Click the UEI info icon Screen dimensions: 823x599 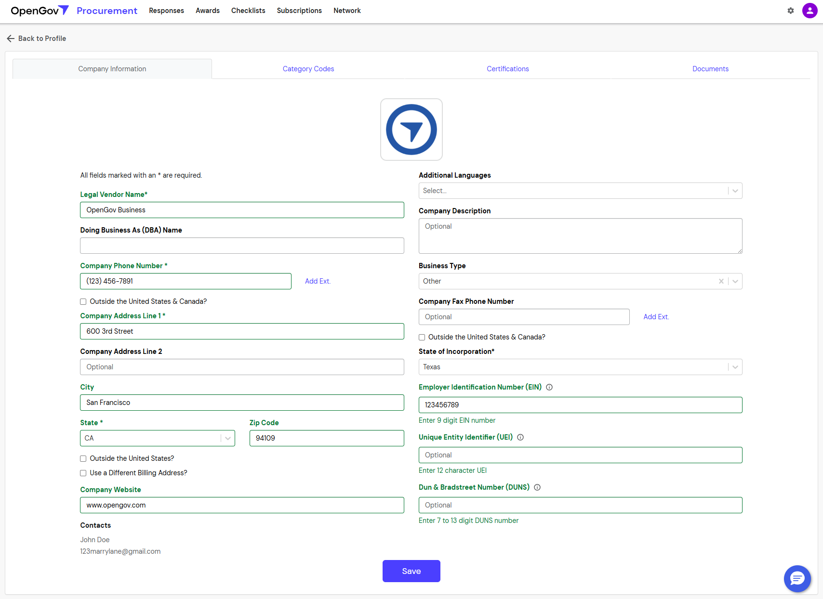(520, 437)
